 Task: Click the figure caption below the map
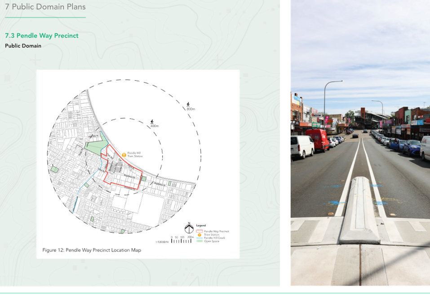tap(92, 250)
